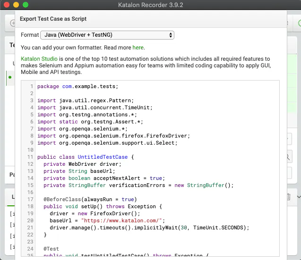Click code line 'package com.example.tests;'

pos(78,87)
